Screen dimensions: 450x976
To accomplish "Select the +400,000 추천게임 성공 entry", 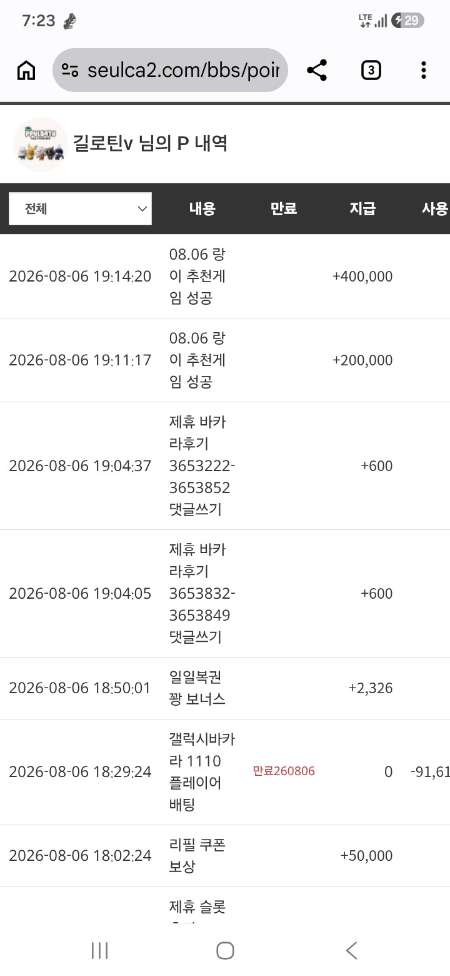I will pos(225,276).
